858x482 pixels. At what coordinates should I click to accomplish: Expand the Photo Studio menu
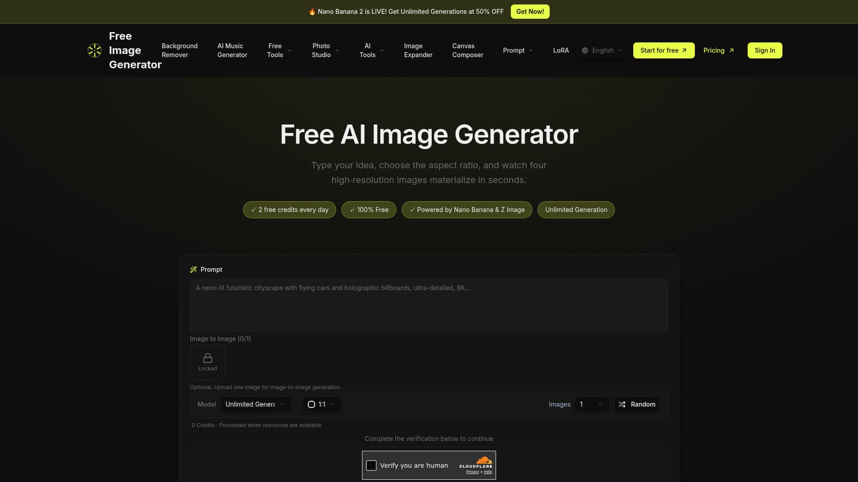[326, 50]
